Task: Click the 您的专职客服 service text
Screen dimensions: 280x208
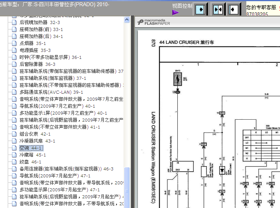Action: 261,7
